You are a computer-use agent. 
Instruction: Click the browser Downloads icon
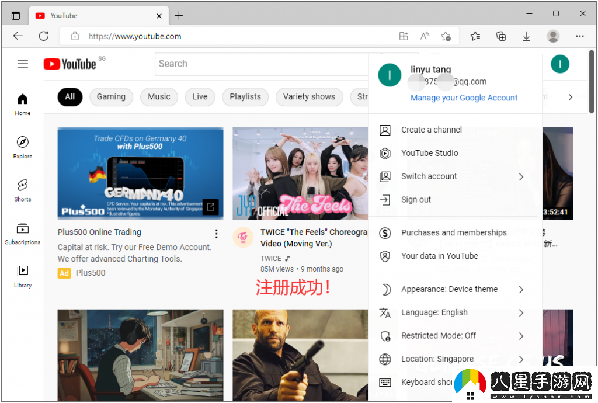tap(526, 36)
